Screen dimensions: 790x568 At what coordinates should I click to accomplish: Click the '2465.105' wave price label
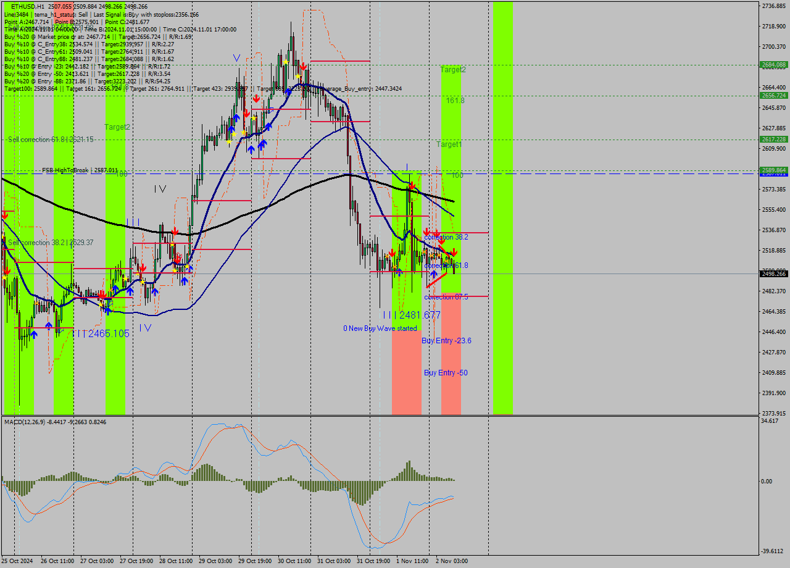109,333
